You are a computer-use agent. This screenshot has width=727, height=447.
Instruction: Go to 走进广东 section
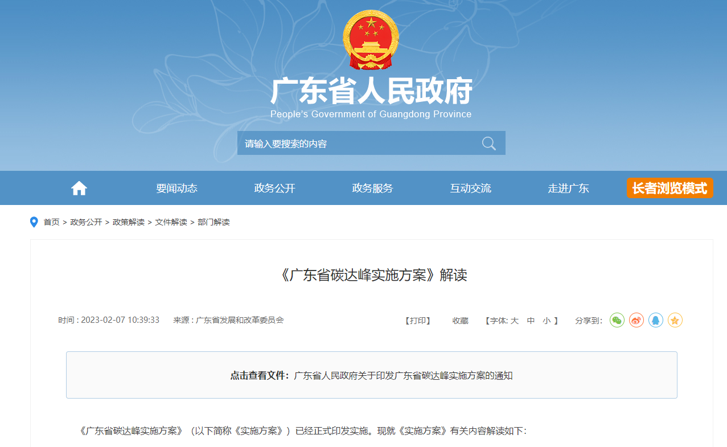point(569,188)
